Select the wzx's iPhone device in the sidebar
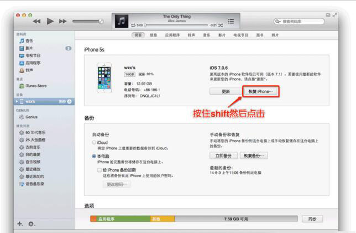This screenshot has height=233, width=356. (44, 101)
